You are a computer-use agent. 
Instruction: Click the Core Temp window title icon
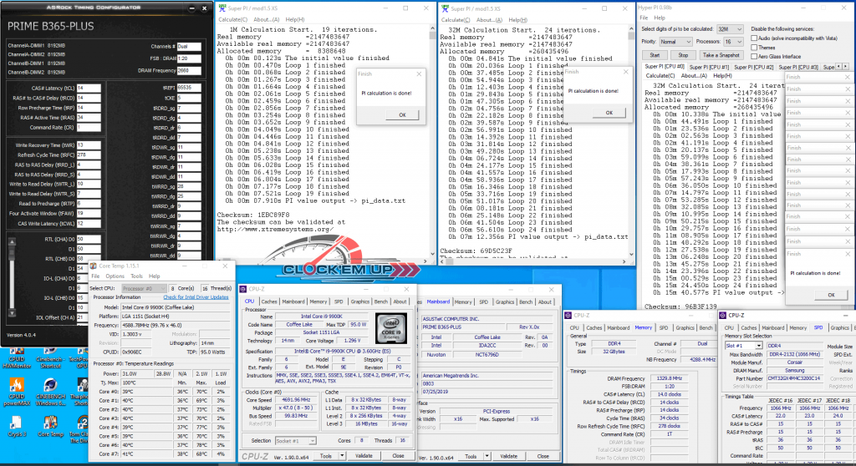[94, 266]
